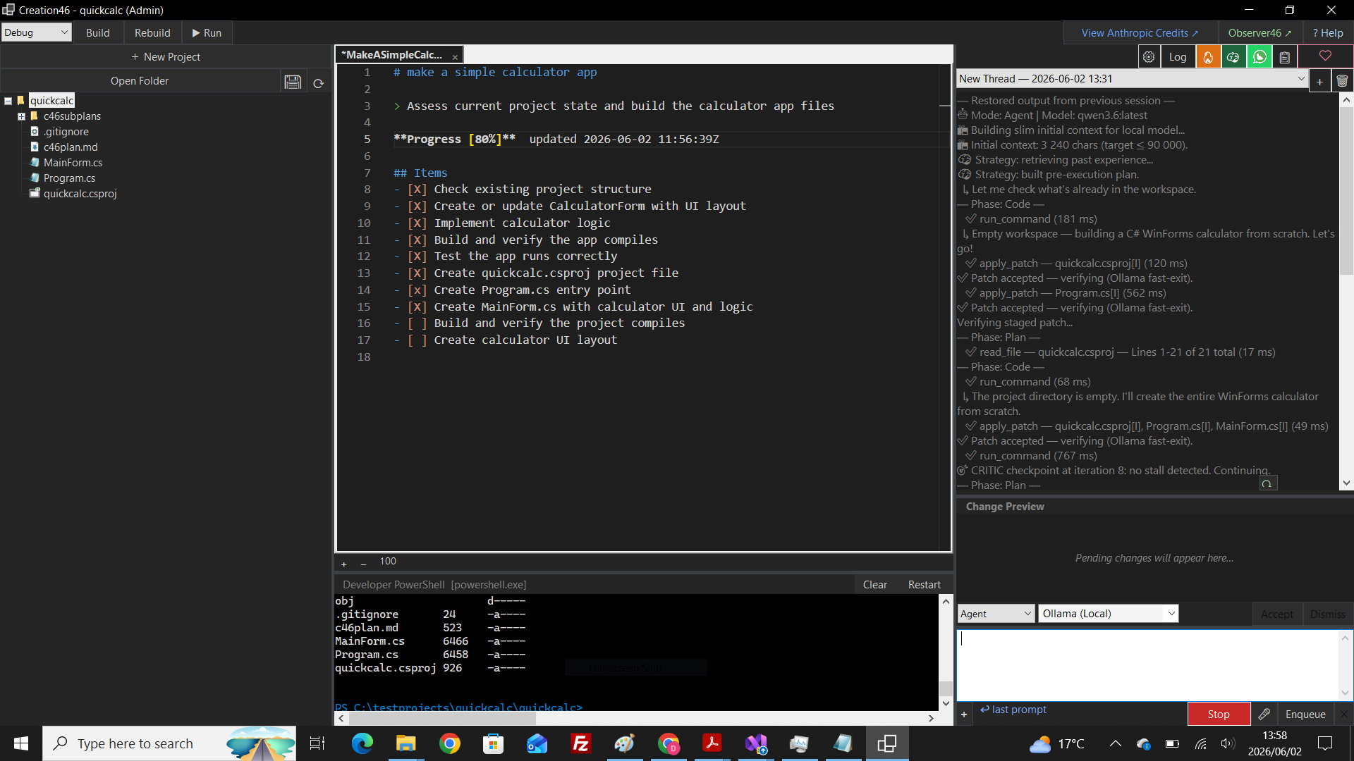This screenshot has width=1354, height=761.
Task: Open File Explorer from the taskbar
Action: tap(405, 743)
